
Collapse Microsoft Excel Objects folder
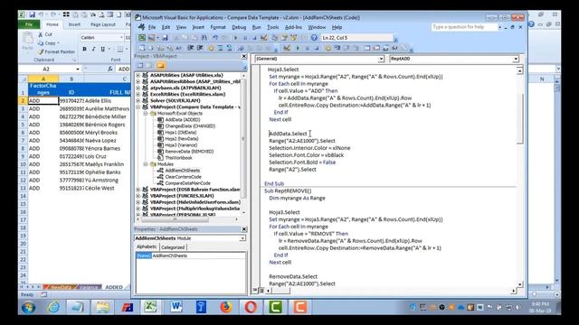point(146,114)
